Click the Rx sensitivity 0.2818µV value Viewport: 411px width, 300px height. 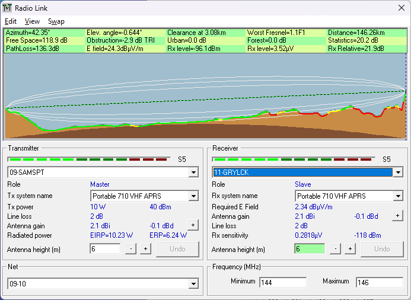[308, 235]
